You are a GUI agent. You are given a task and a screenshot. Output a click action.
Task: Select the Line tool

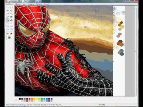(8, 23)
